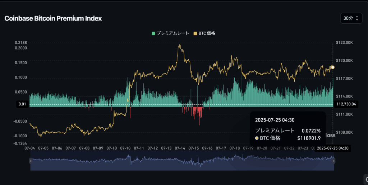
Task: Click the left handle of range slider
Action: pyautogui.click(x=31, y=161)
